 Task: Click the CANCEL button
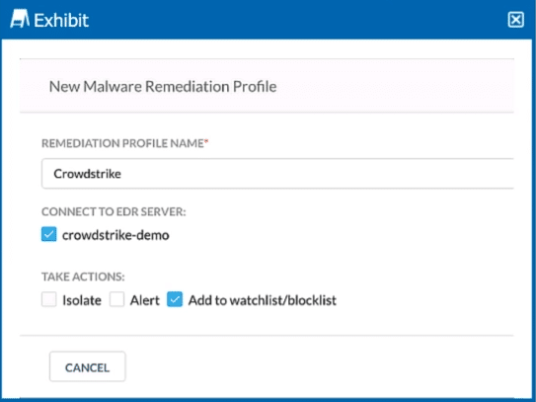point(88,366)
